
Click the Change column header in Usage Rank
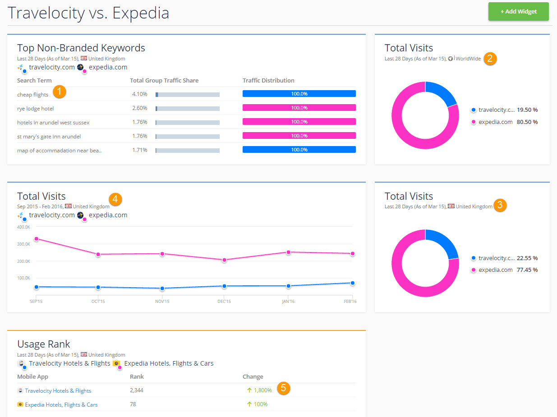click(x=253, y=377)
